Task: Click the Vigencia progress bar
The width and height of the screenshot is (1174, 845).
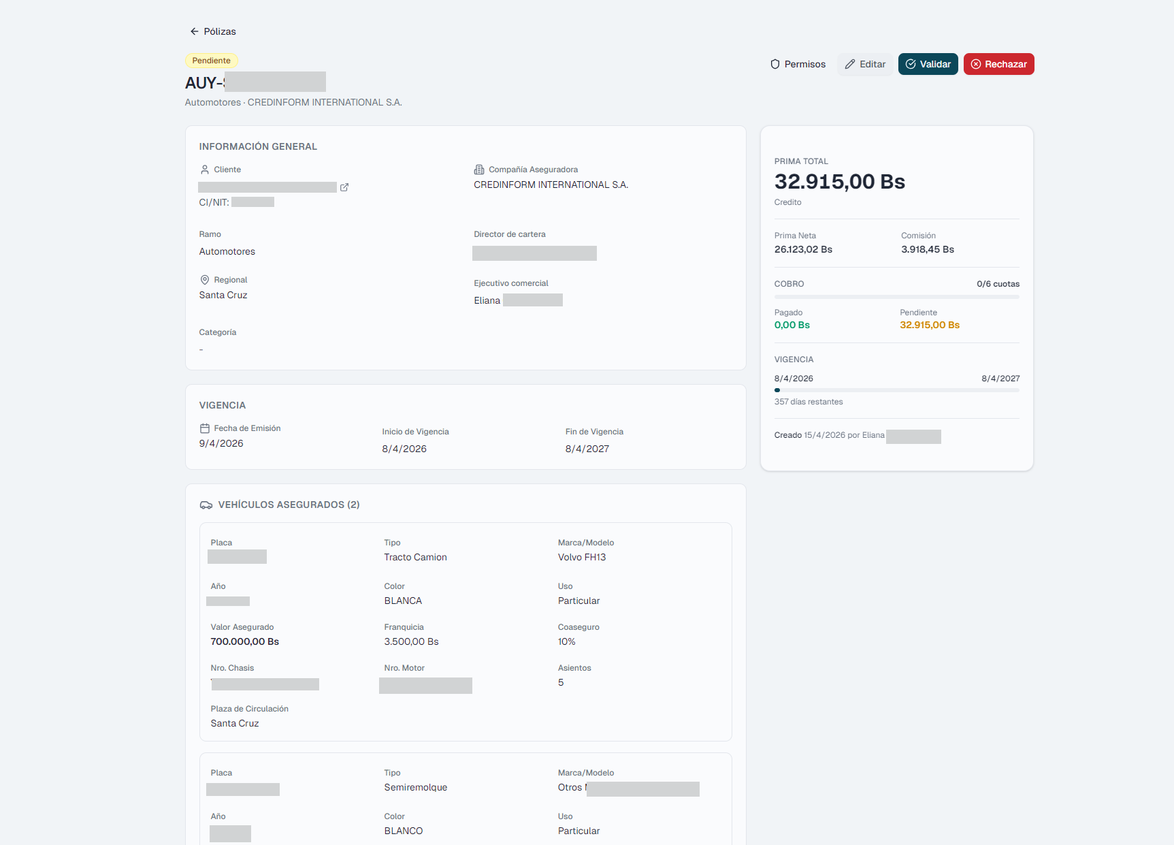Action: tap(896, 390)
